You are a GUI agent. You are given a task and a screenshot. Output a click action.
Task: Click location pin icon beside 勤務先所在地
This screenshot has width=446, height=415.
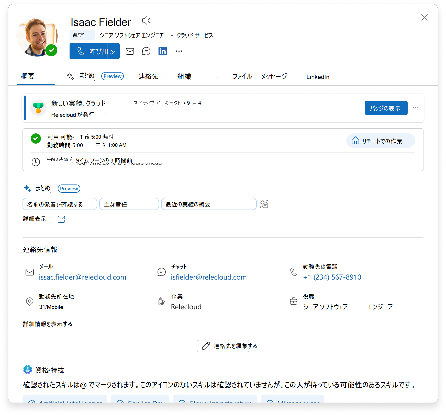[30, 302]
